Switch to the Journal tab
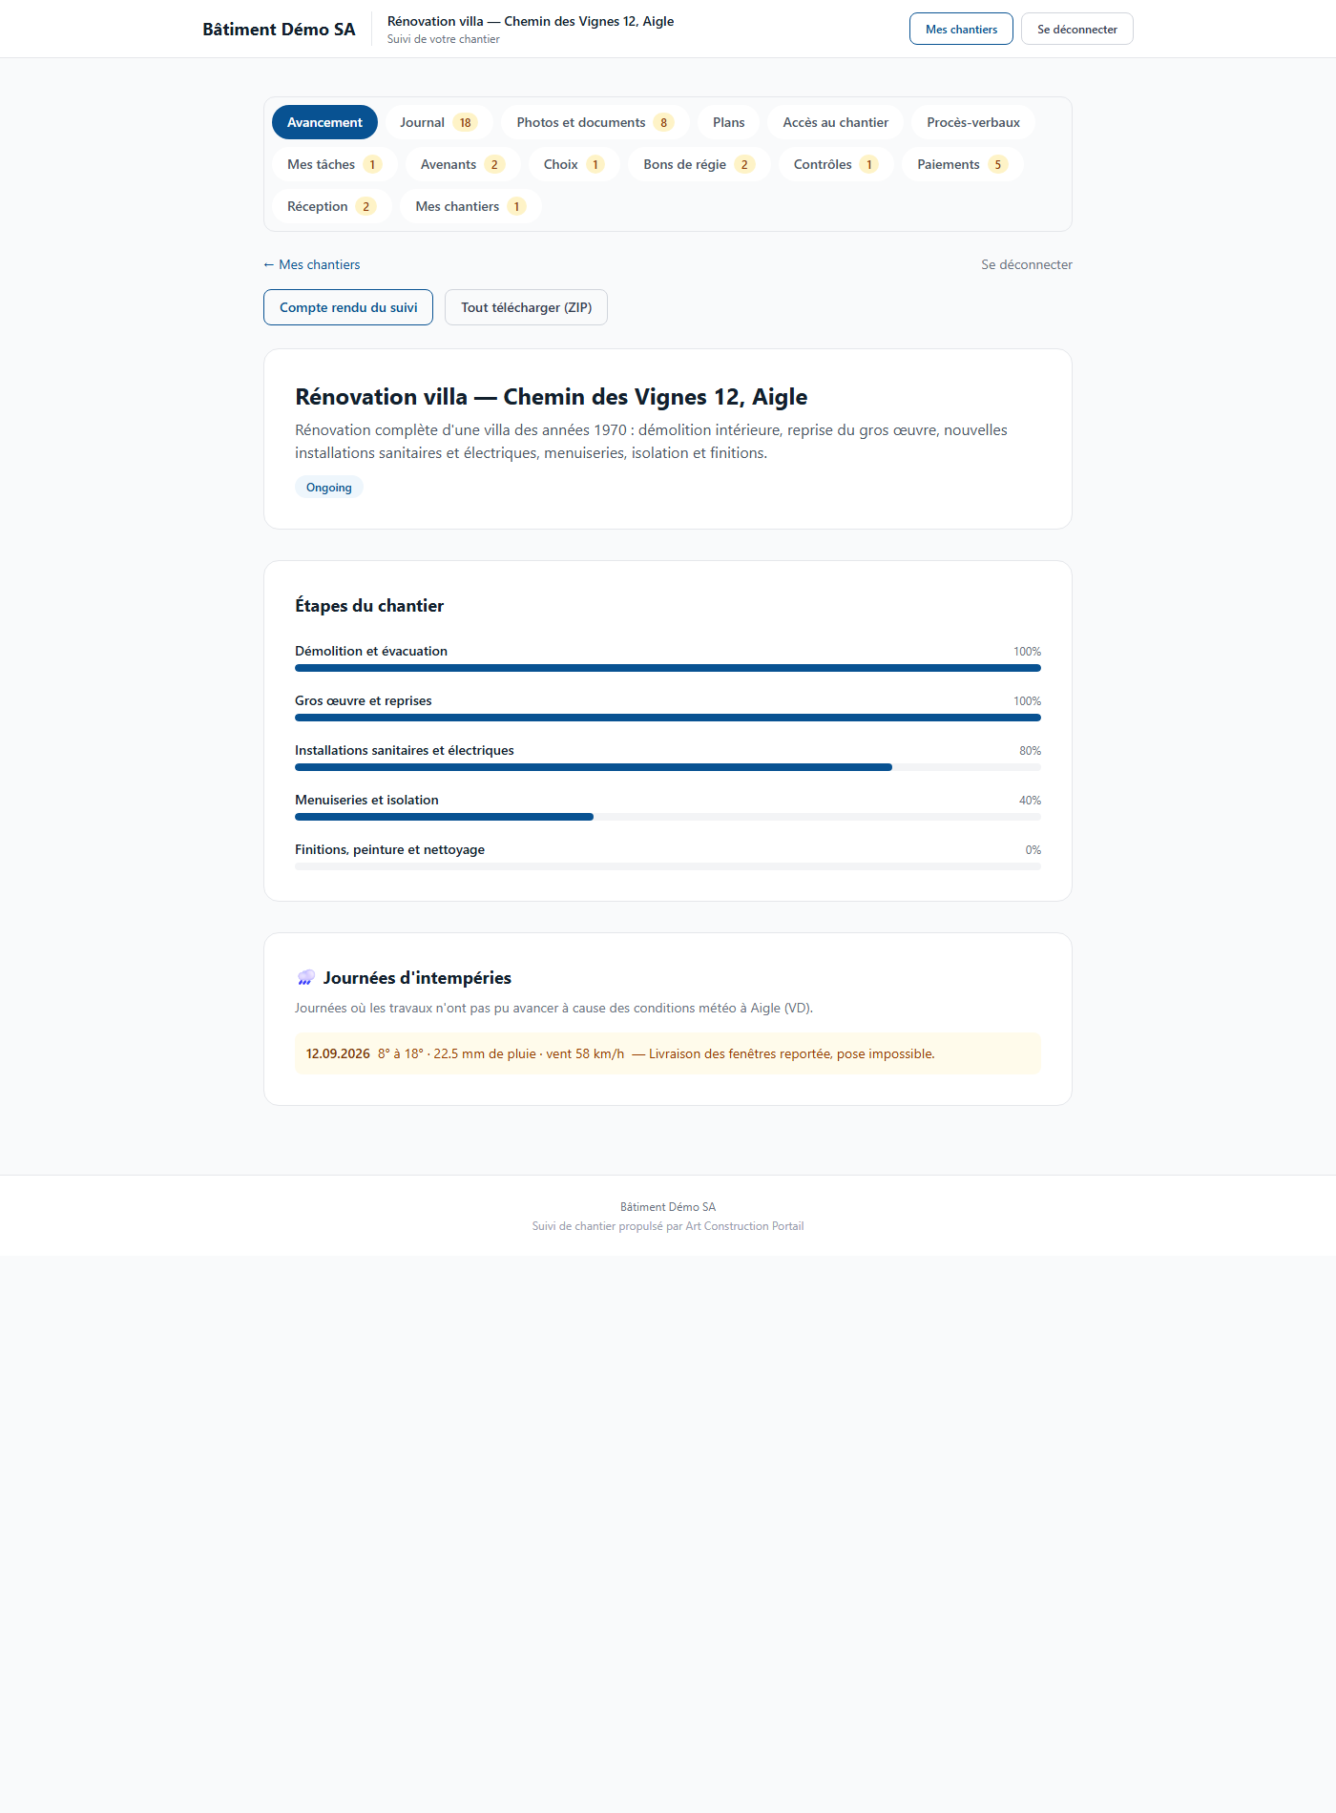The image size is (1336, 1813). pos(438,122)
